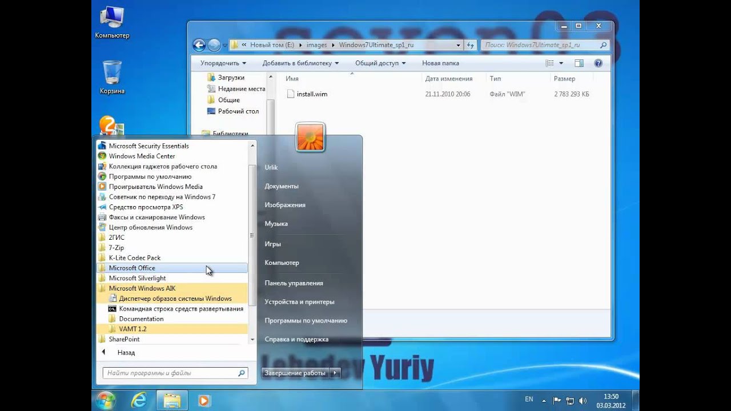This screenshot has width=731, height=411.
Task: Select Недавние места in navigation pane
Action: tap(241, 89)
